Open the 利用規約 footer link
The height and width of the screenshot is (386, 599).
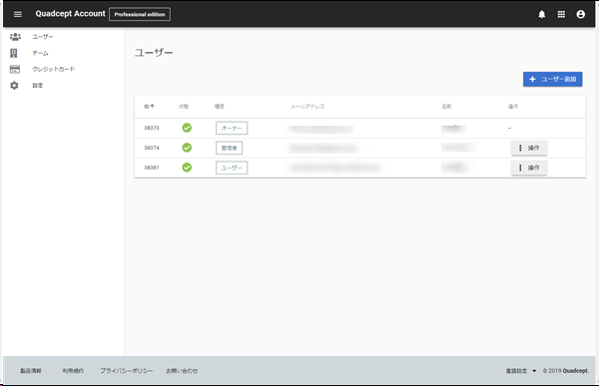[x=73, y=371]
